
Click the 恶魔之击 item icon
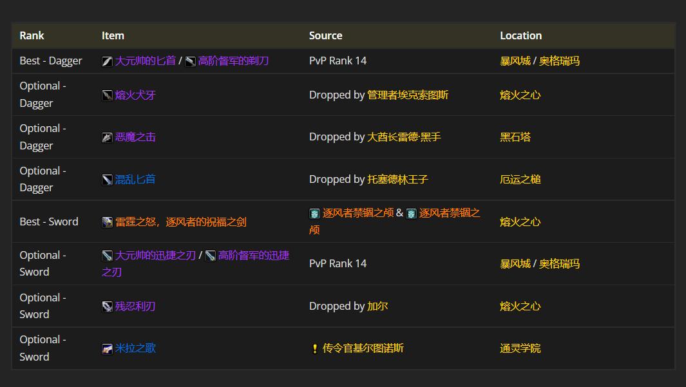pos(107,137)
